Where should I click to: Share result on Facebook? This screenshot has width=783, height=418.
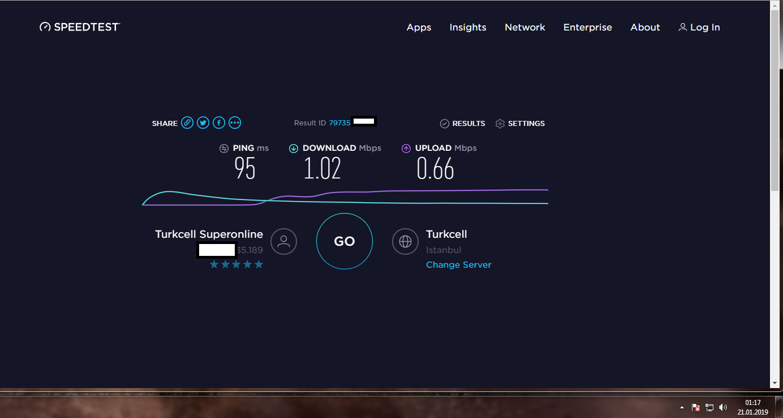[219, 123]
